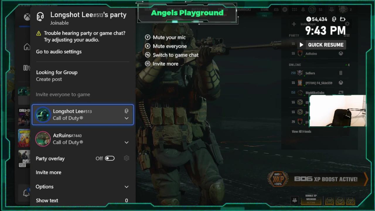Screen dimensions: 375x211
Task: Click the Double XP Weekend active badge
Action: 311,199
